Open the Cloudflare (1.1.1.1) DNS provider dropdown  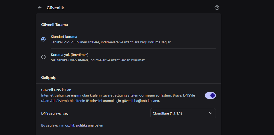pyautogui.click(x=183, y=113)
